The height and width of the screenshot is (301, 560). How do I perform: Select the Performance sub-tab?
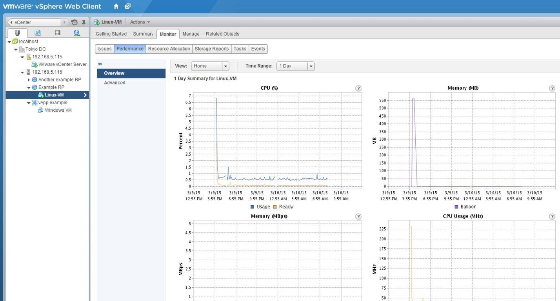(130, 49)
